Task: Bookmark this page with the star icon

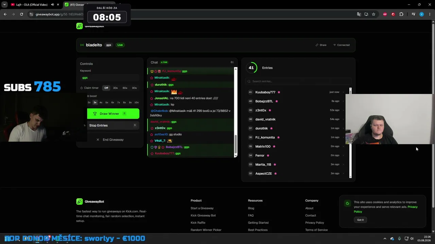Action: click(373, 14)
